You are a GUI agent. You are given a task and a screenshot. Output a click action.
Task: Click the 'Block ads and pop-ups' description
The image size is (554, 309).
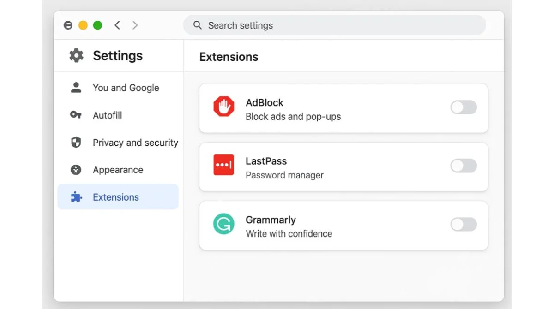[293, 117]
